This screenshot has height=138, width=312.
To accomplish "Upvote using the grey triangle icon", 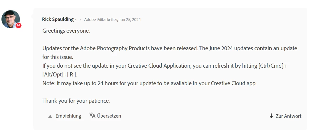I will (50, 116).
